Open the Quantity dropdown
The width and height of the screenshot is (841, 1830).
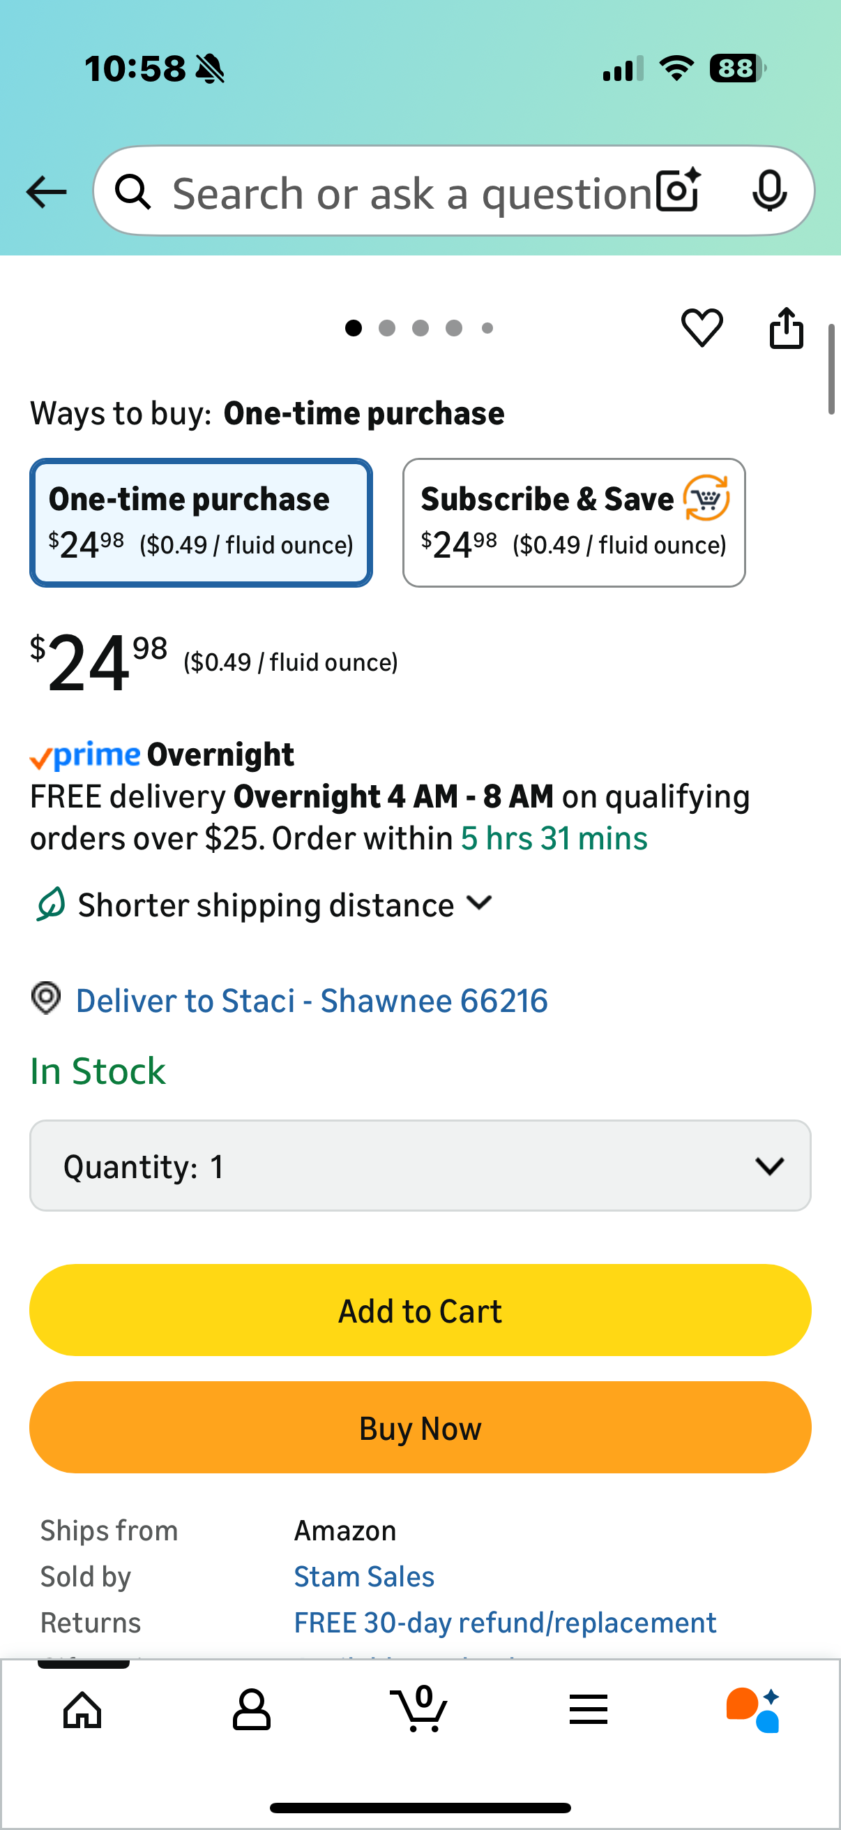point(420,1166)
